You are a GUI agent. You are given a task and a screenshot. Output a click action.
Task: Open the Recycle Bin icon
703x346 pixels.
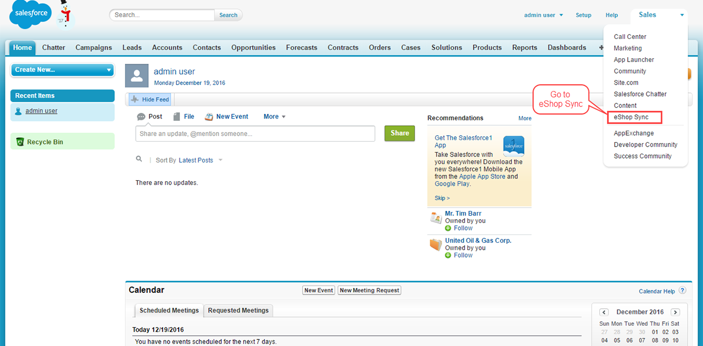(x=20, y=142)
